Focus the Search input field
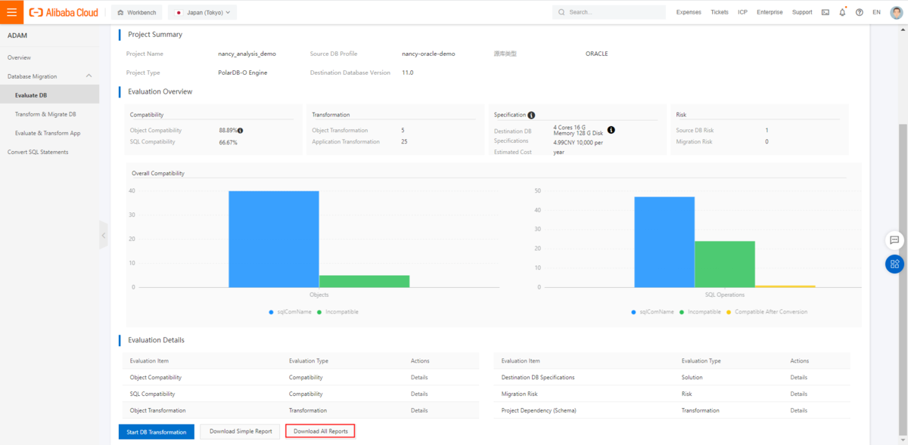The height and width of the screenshot is (445, 908). [x=609, y=12]
